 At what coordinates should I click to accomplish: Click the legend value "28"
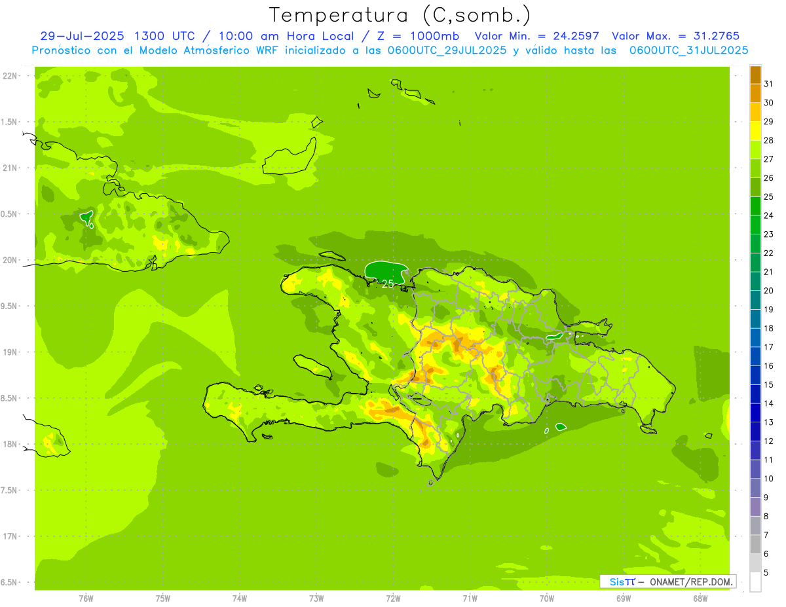769,140
